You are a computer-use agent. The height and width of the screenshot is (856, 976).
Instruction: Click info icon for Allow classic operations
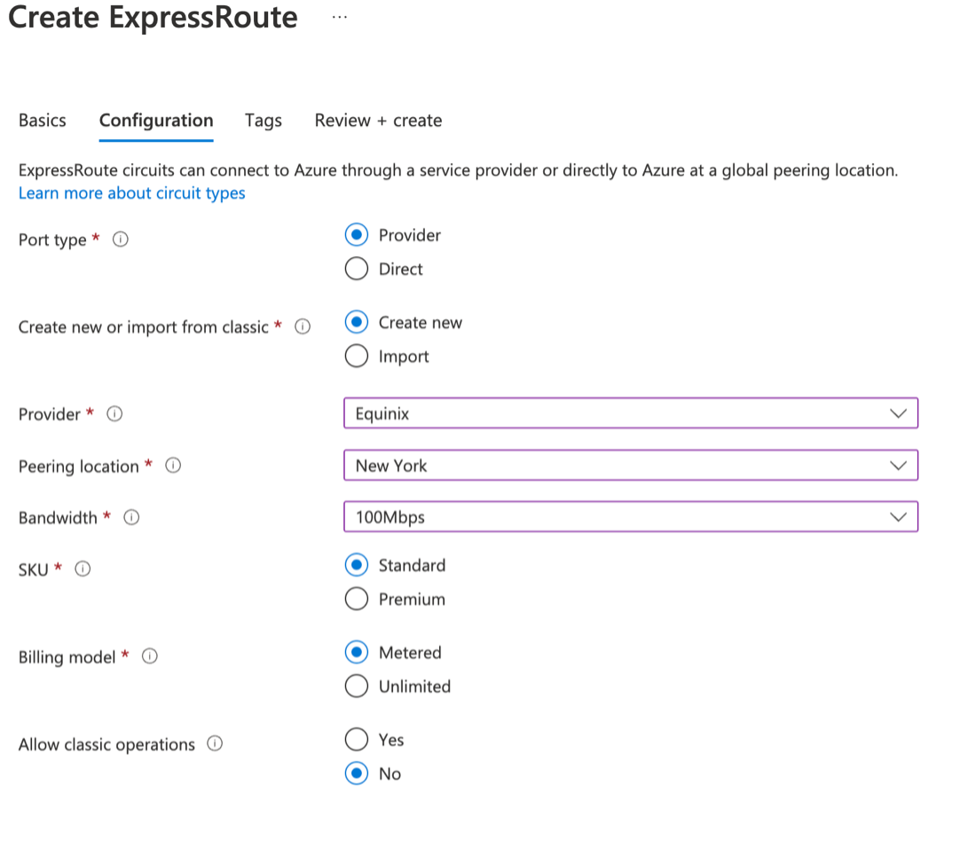[214, 744]
